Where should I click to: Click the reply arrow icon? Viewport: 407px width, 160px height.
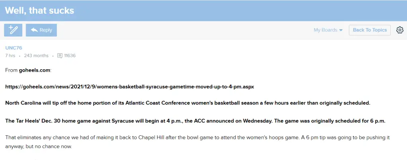coord(34,30)
